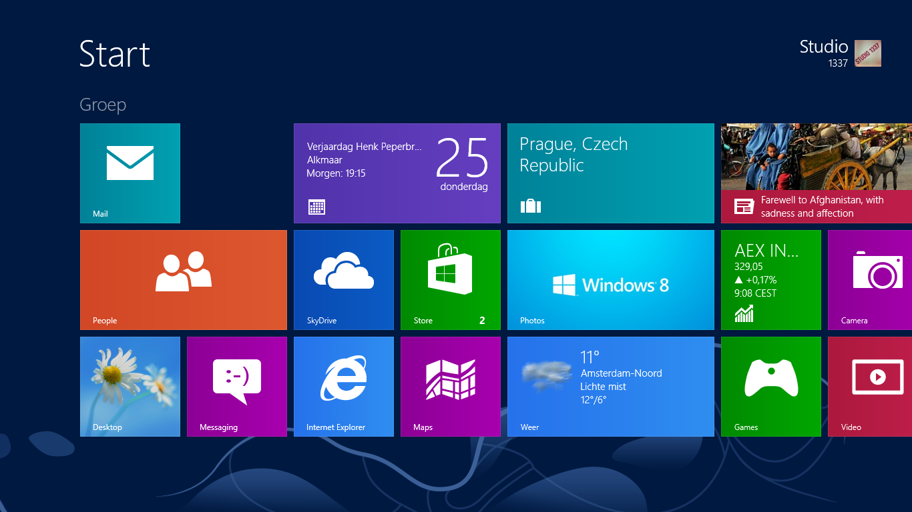
Task: Click the Maps tile label
Action: [423, 427]
